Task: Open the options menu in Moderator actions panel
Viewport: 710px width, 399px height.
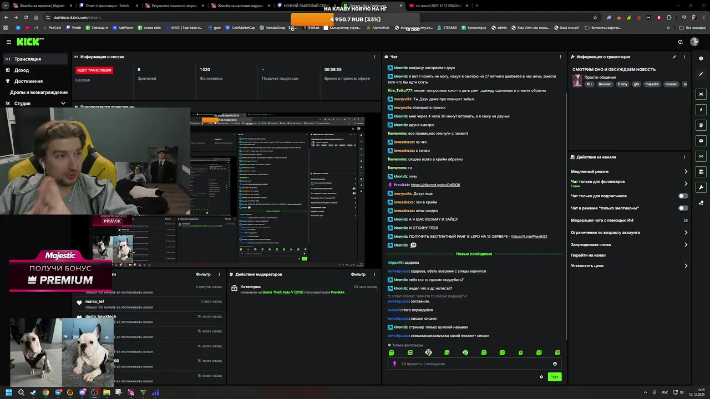Action: 373,274
